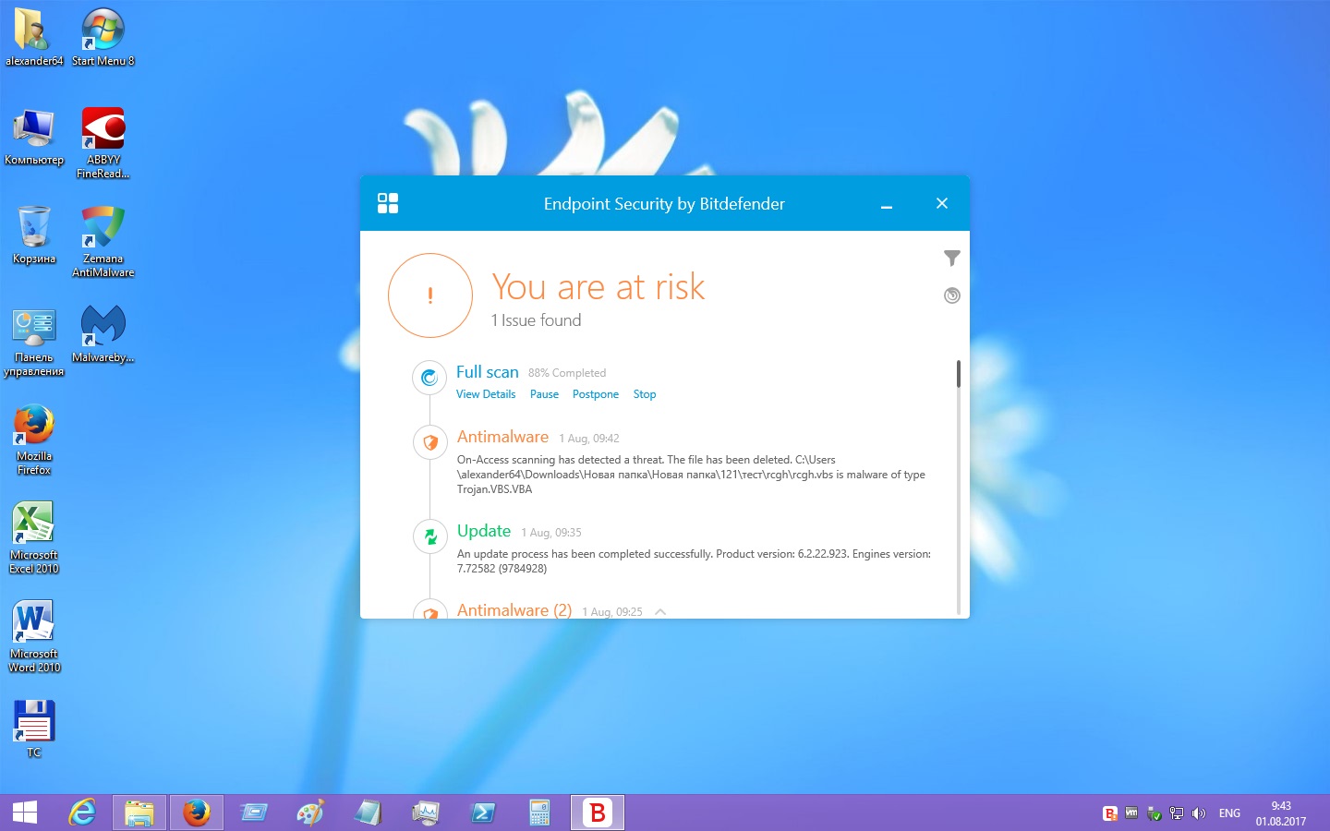The image size is (1330, 831).
Task: Select the Корзина recycle bin icon
Action: click(x=34, y=235)
